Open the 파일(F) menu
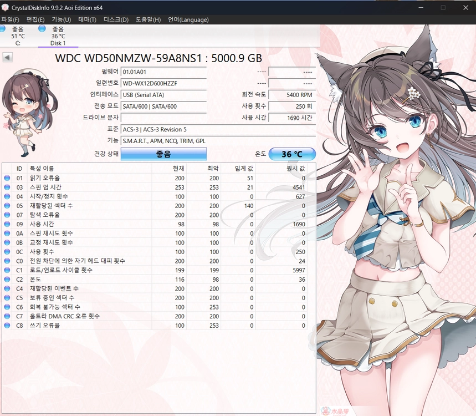476x416 pixels. (11, 20)
